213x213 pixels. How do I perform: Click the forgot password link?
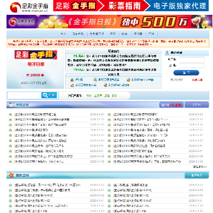coord(176,80)
